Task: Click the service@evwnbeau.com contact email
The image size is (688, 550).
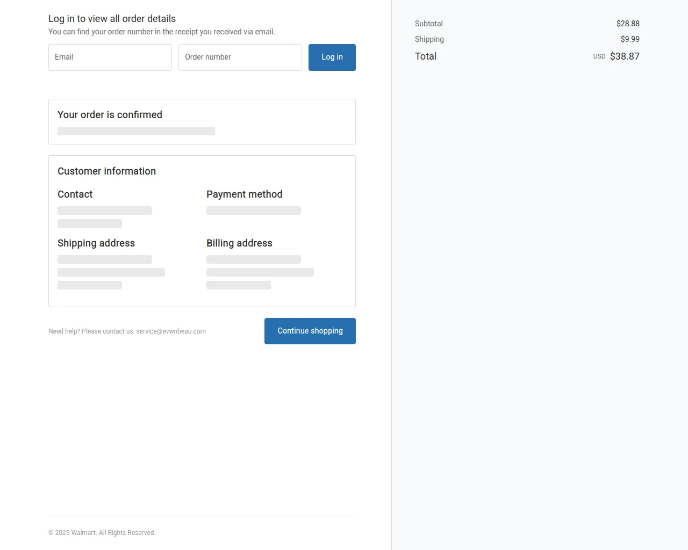Action: click(x=171, y=331)
